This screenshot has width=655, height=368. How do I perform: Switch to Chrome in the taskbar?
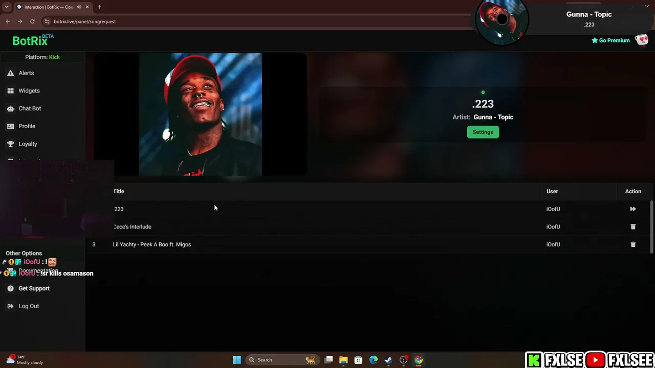point(419,360)
